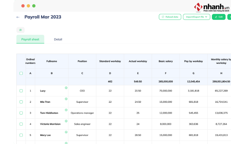Viewport: 231px width, 144px height.
Task: Click the Basic salary column header
Action: [x=165, y=61]
